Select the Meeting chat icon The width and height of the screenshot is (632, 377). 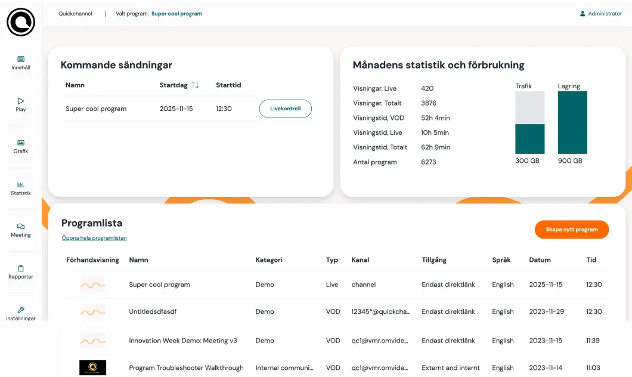pyautogui.click(x=21, y=227)
